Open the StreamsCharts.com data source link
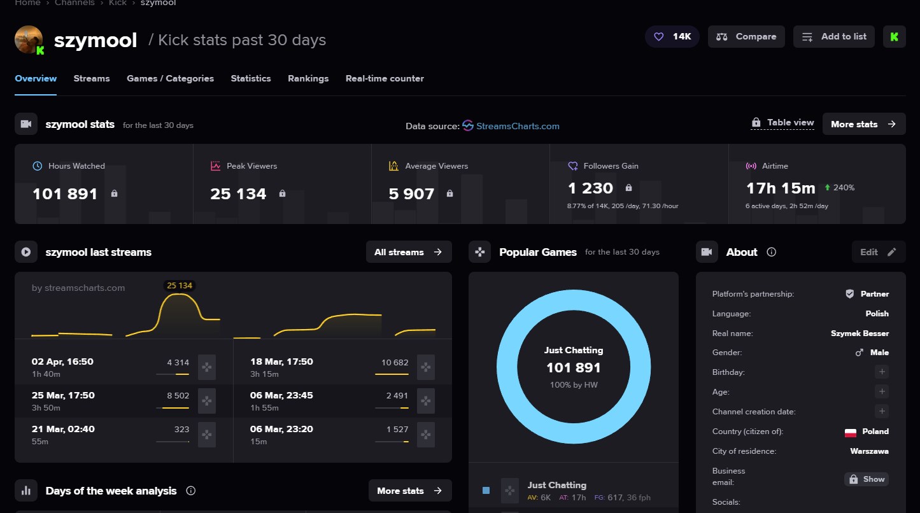Image resolution: width=920 pixels, height=513 pixels. click(x=517, y=126)
